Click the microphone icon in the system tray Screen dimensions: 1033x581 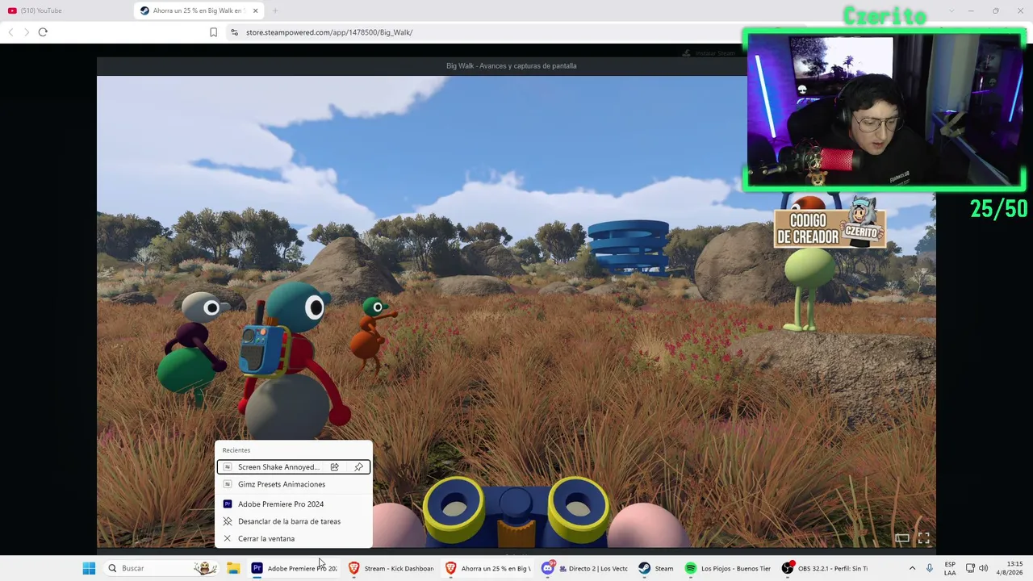pos(930,568)
